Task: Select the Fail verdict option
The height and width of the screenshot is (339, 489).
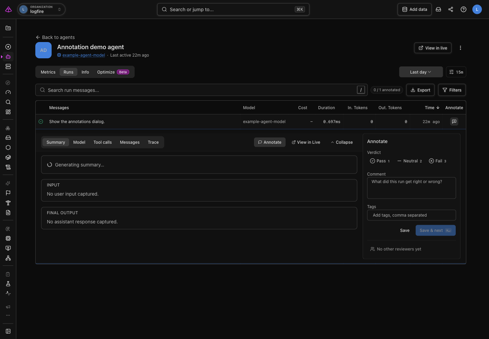Action: pos(438,161)
